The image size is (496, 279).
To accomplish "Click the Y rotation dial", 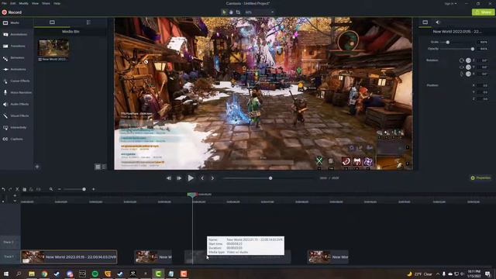I will coord(468,67).
